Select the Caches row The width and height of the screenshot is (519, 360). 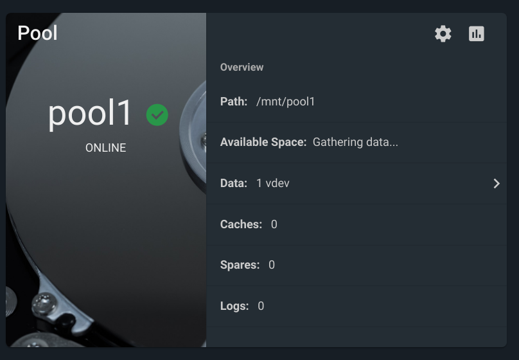pyautogui.click(x=356, y=224)
